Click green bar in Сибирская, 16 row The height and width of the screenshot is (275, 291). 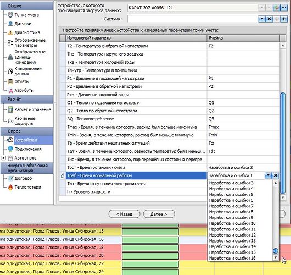(x=150, y=239)
